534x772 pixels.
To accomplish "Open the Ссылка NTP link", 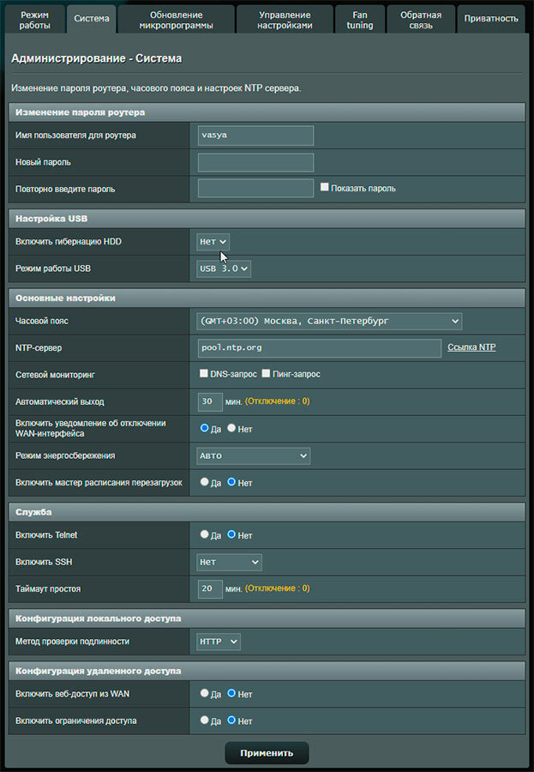I will pos(471,347).
